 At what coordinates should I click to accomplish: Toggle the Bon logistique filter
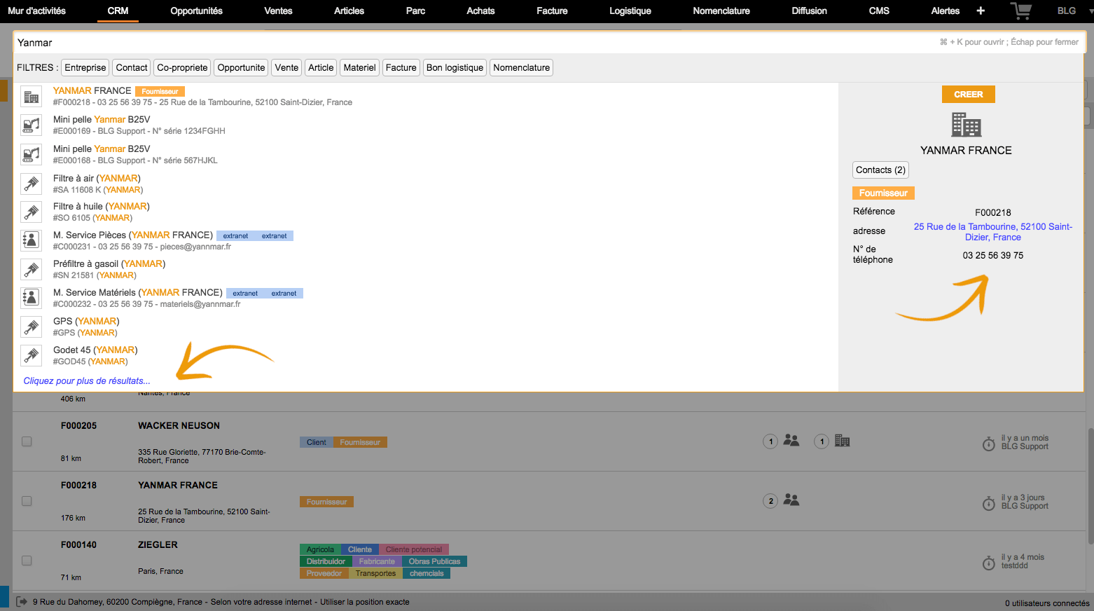[x=455, y=68]
